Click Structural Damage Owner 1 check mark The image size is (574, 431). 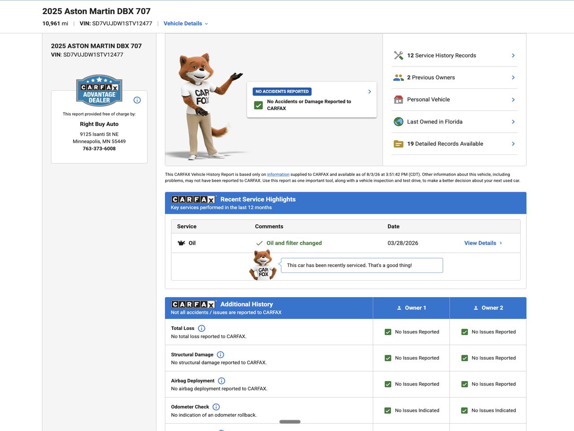point(388,358)
